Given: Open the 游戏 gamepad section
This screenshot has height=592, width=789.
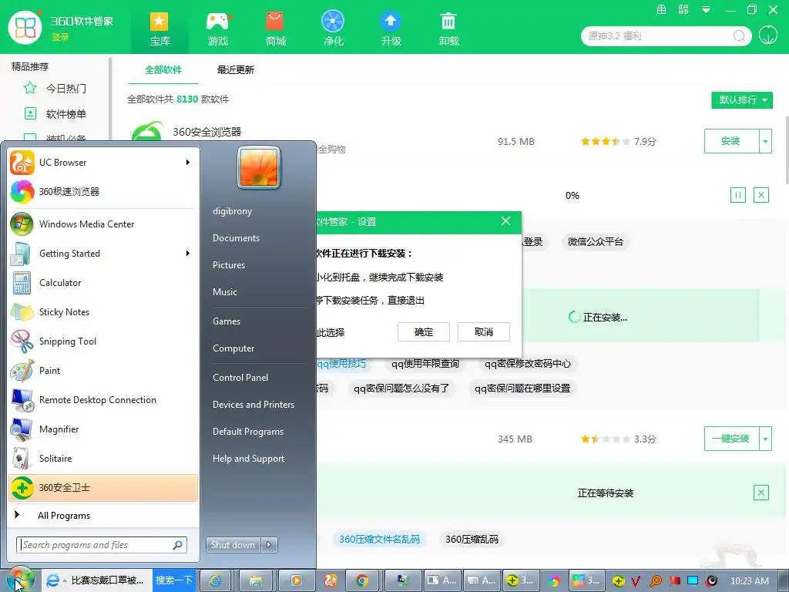Looking at the screenshot, I should click(218, 29).
